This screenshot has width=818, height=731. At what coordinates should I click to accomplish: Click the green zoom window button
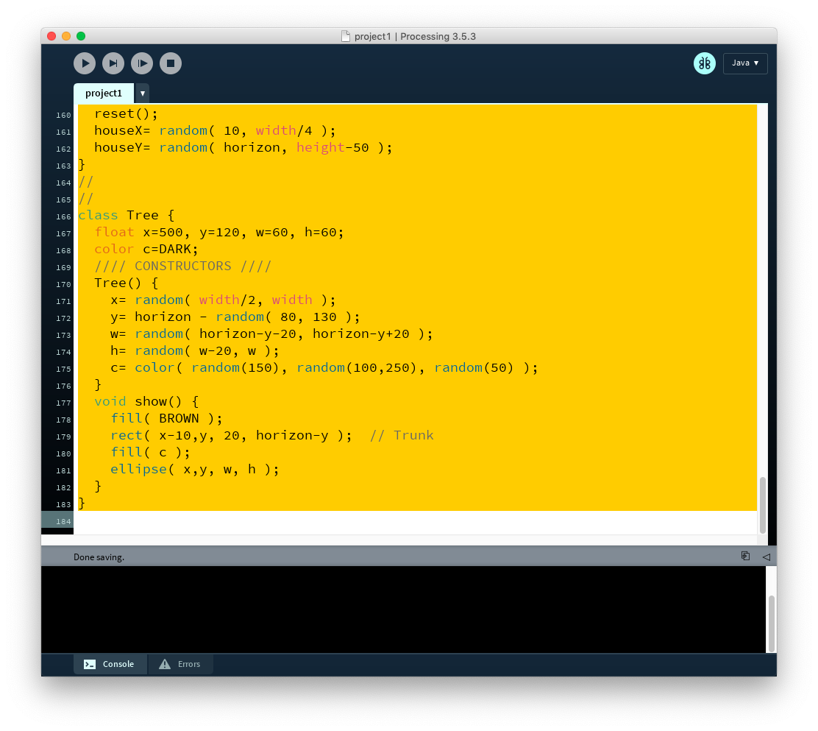[x=81, y=36]
